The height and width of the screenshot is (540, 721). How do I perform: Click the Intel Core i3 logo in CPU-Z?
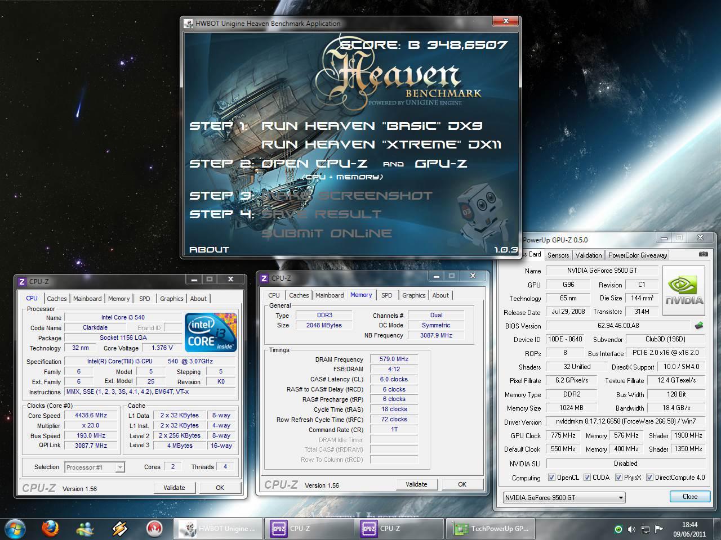point(211,332)
